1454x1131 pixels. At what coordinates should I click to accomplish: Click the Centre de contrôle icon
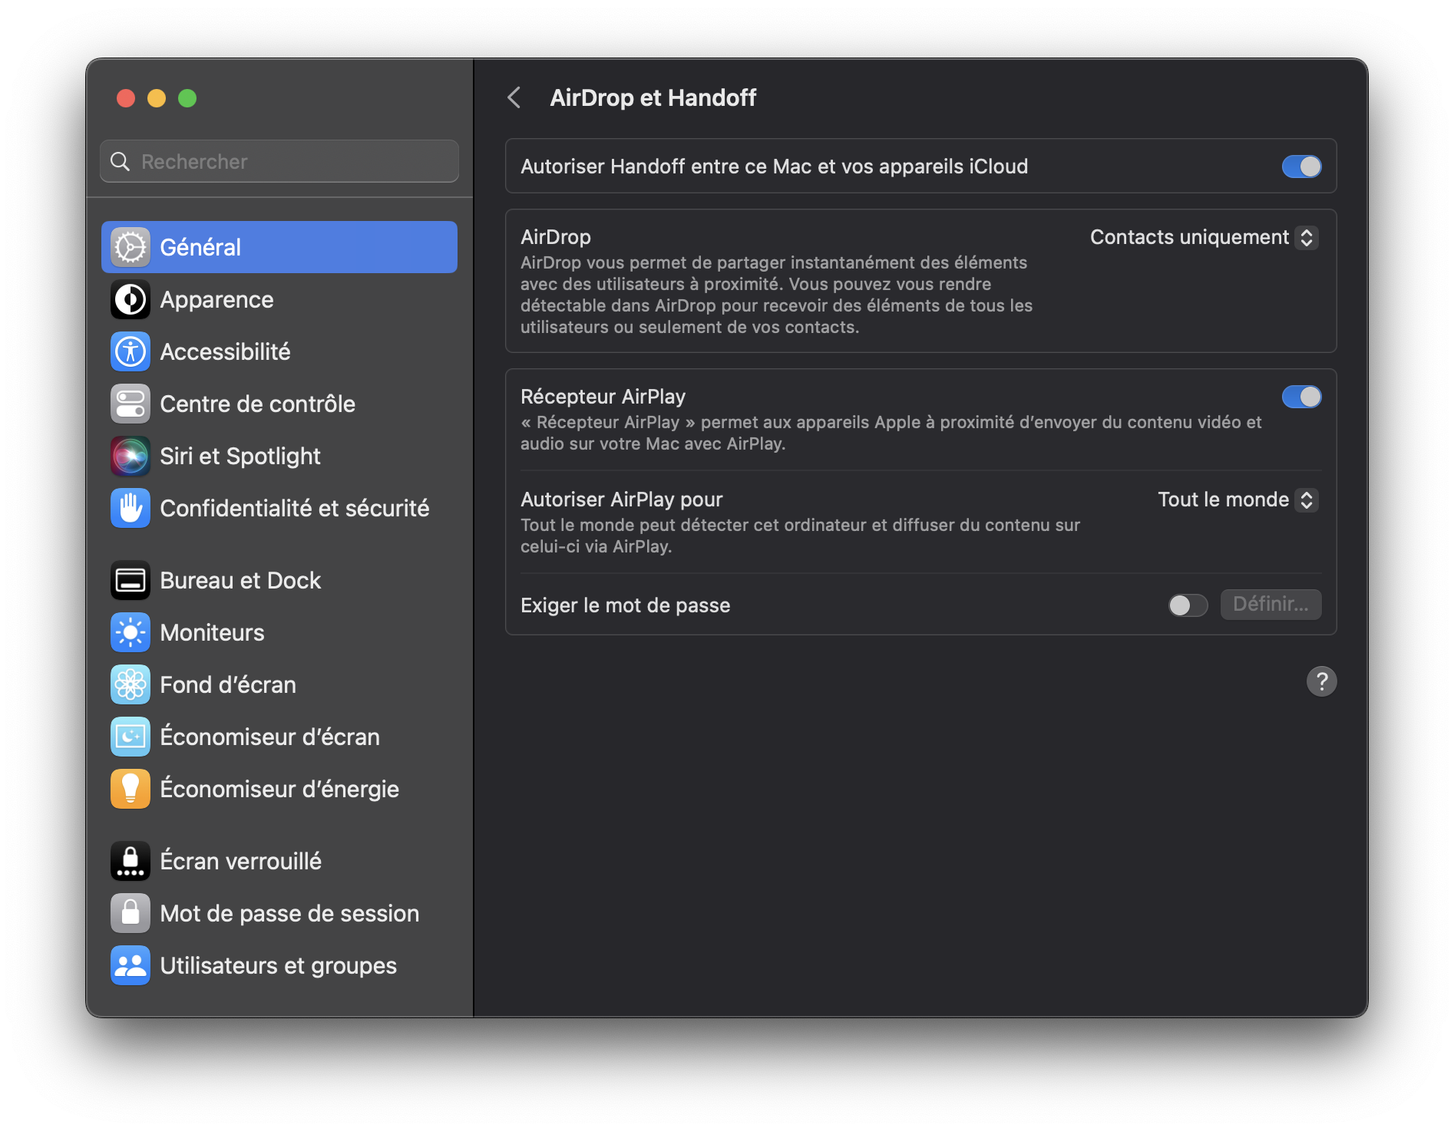(131, 404)
